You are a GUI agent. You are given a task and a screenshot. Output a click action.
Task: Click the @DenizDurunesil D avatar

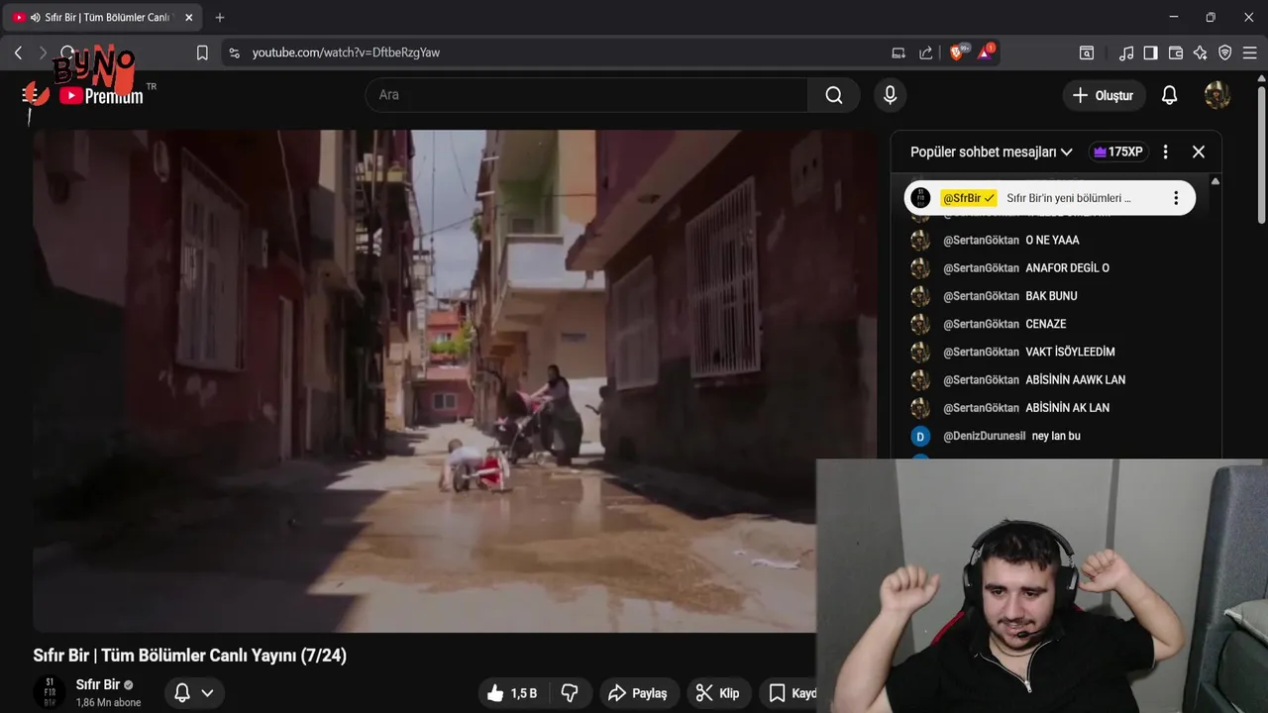[x=920, y=436]
